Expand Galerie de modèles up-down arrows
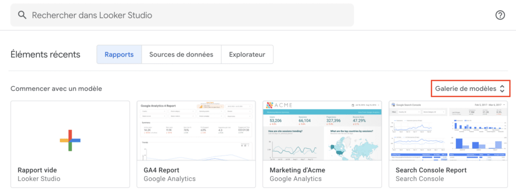Screen dimensions: 516x196 (502, 89)
